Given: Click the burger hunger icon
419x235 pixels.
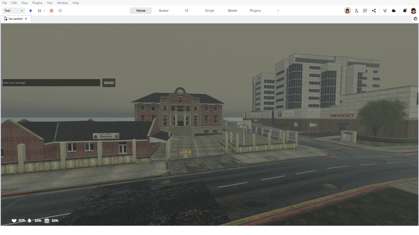Looking at the screenshot, I should [47, 221].
